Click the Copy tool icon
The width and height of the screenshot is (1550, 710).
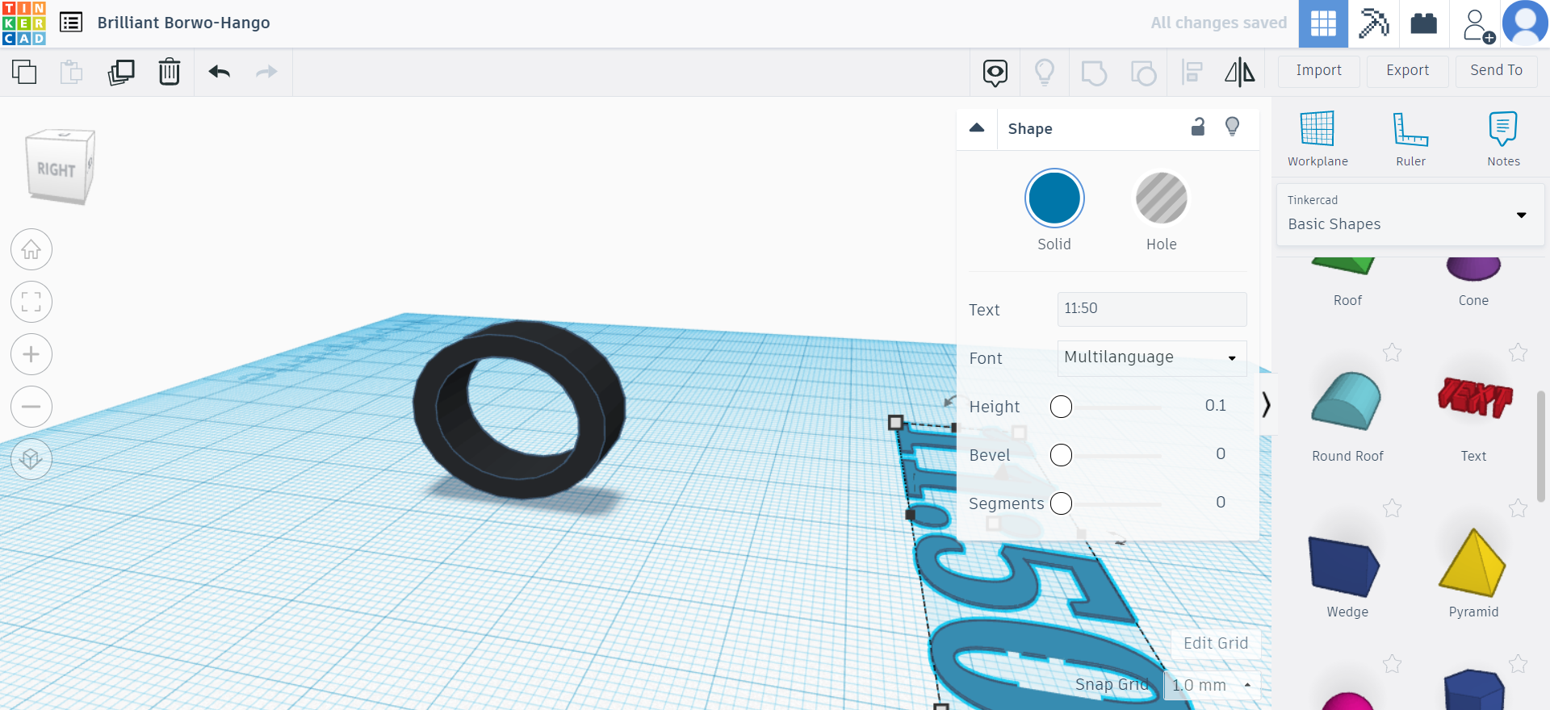(x=24, y=72)
